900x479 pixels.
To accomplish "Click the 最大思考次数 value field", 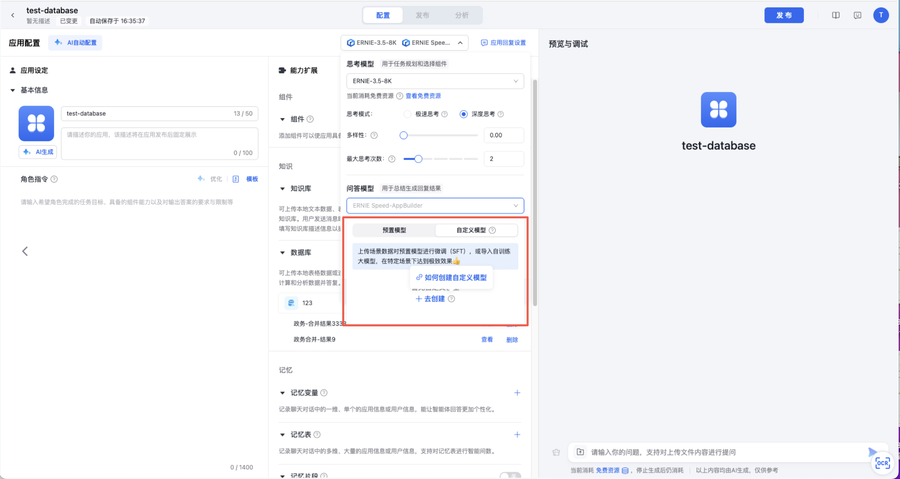I will coord(503,159).
